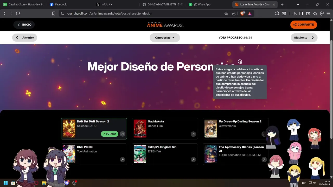Click the ESP language indicator in tray
The width and height of the screenshot is (333, 187).
[304, 183]
